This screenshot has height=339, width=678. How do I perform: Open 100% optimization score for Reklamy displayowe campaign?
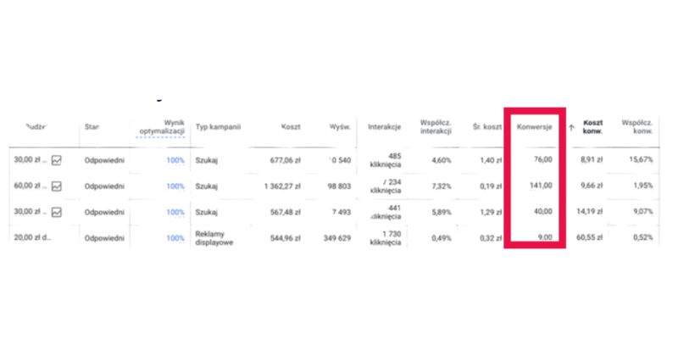(x=175, y=238)
